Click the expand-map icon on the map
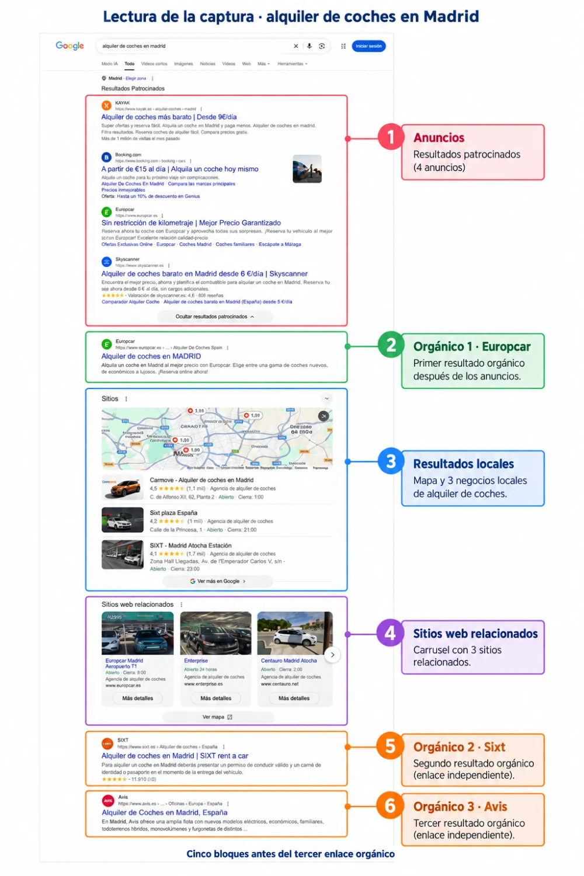Screen dimensions: 584x876 coord(323,416)
